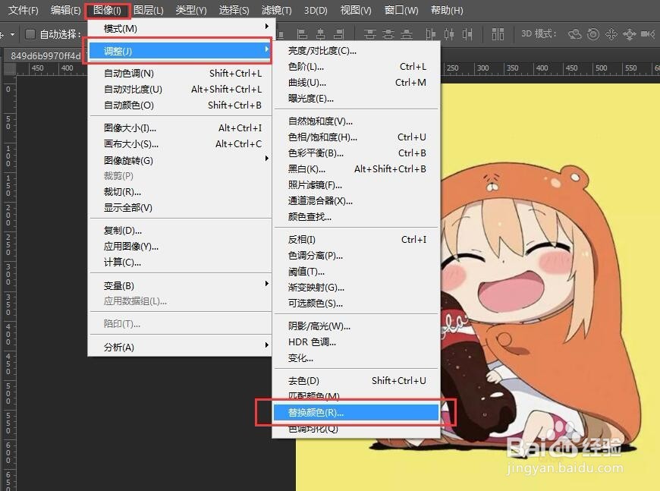
Task: Choose 自动色调(N) from the Image menu
Action: click(x=180, y=74)
